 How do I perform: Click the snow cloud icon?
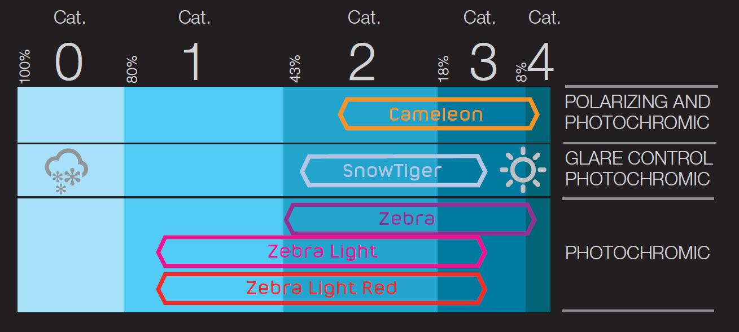point(66,171)
